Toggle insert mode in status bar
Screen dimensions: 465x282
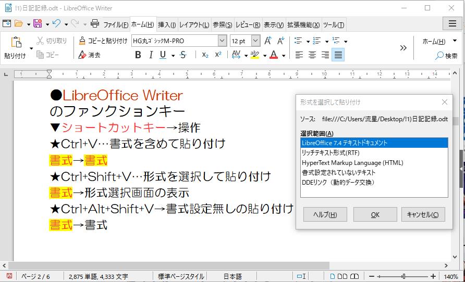point(301,276)
